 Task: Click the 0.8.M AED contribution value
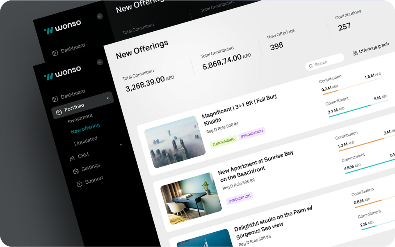362,201
